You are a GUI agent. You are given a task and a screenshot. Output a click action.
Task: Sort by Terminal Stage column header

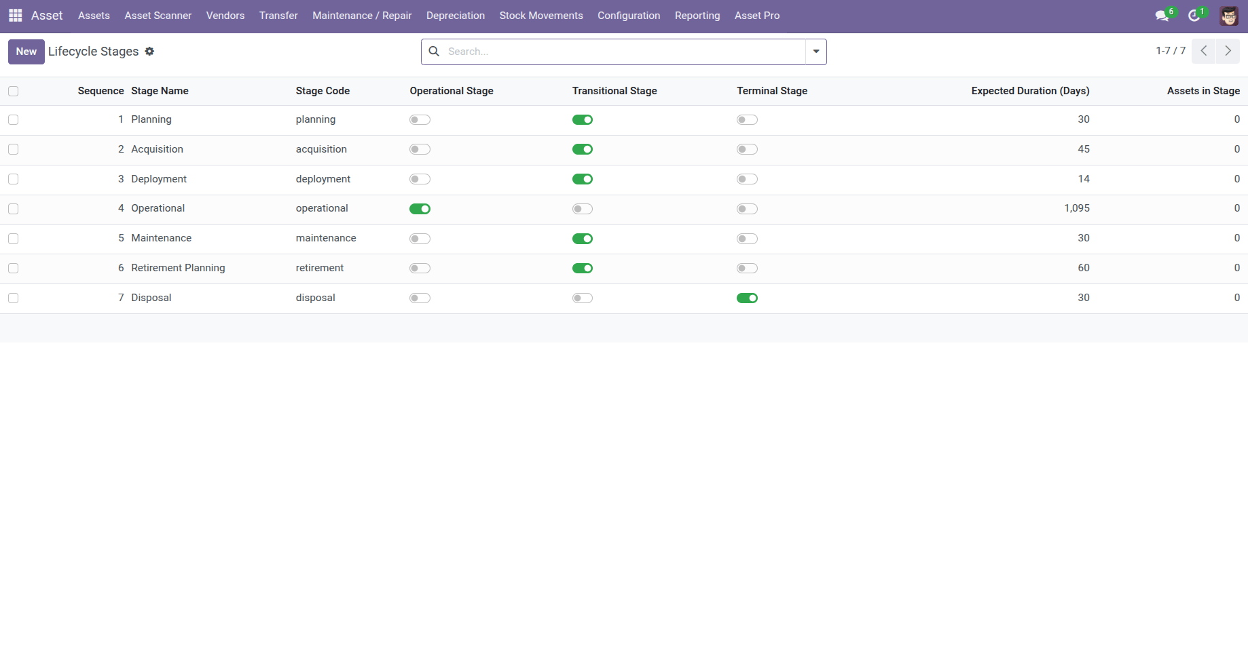coord(772,91)
